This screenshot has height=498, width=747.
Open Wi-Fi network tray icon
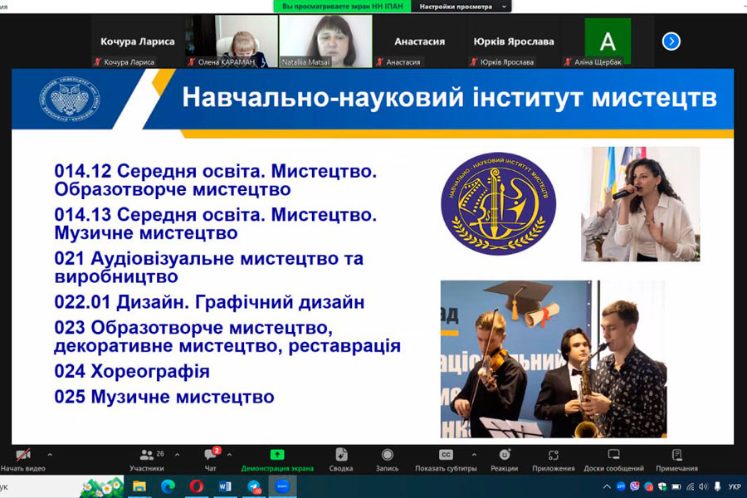tap(690, 486)
